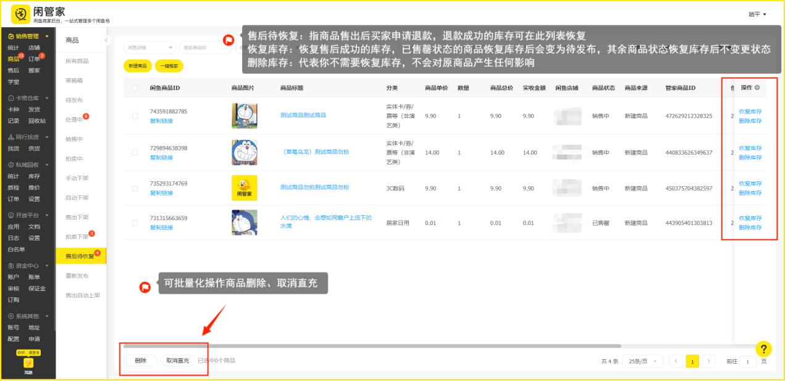Toggle the select-all checkbox in table header
The image size is (785, 381).
tap(135, 88)
